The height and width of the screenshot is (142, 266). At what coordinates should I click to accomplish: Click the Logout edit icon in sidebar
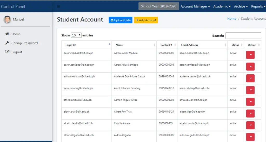pos(7,52)
